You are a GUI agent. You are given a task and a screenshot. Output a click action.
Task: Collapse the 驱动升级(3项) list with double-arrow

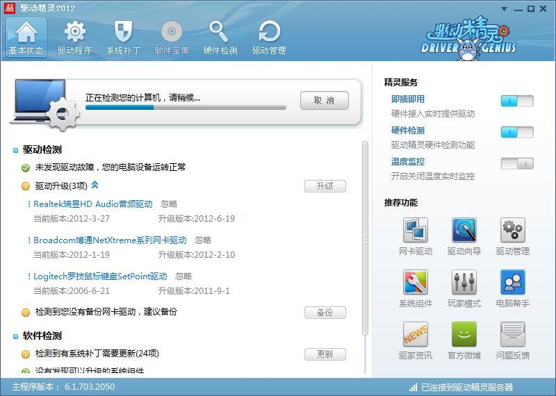pyautogui.click(x=95, y=185)
